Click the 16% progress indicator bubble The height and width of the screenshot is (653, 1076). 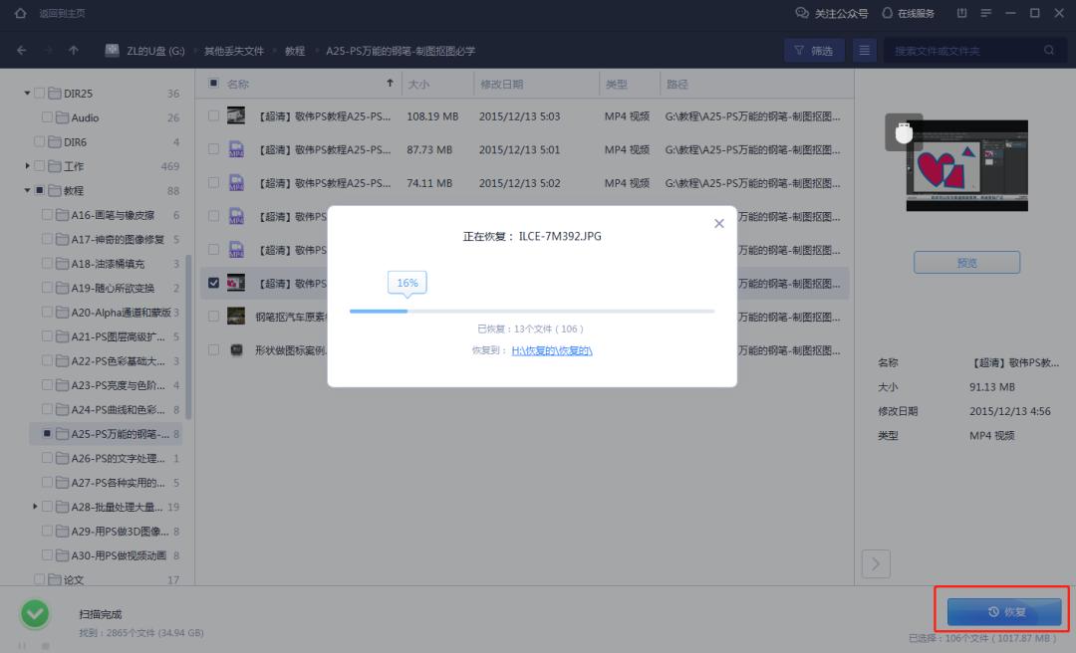point(406,283)
